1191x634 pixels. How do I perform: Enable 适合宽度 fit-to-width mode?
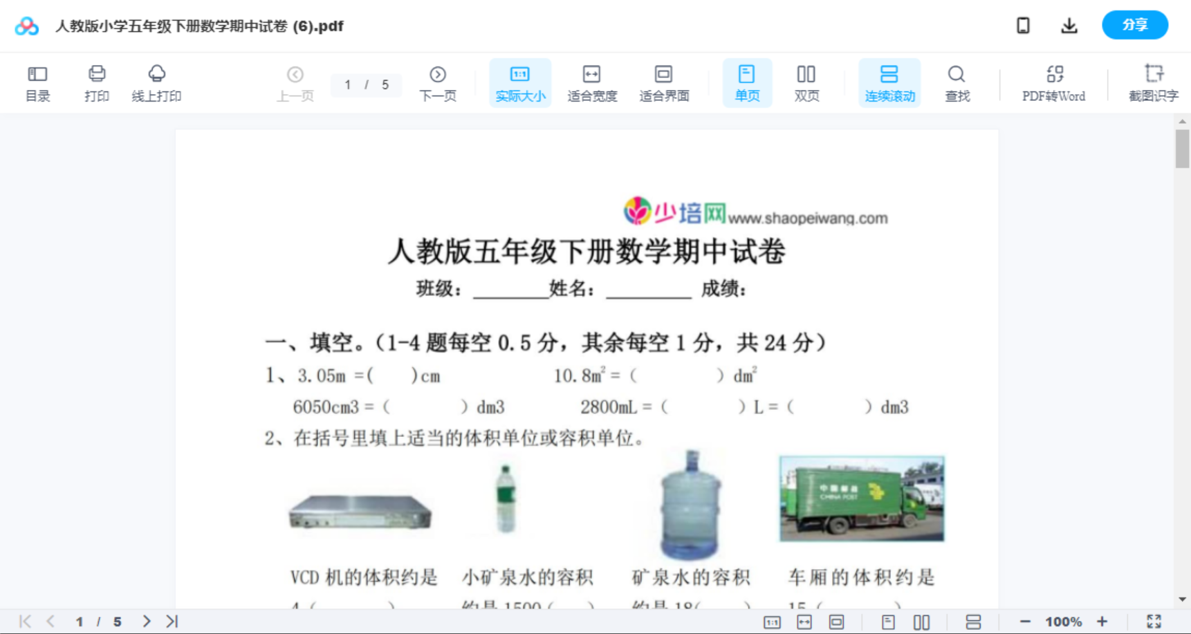click(x=591, y=82)
